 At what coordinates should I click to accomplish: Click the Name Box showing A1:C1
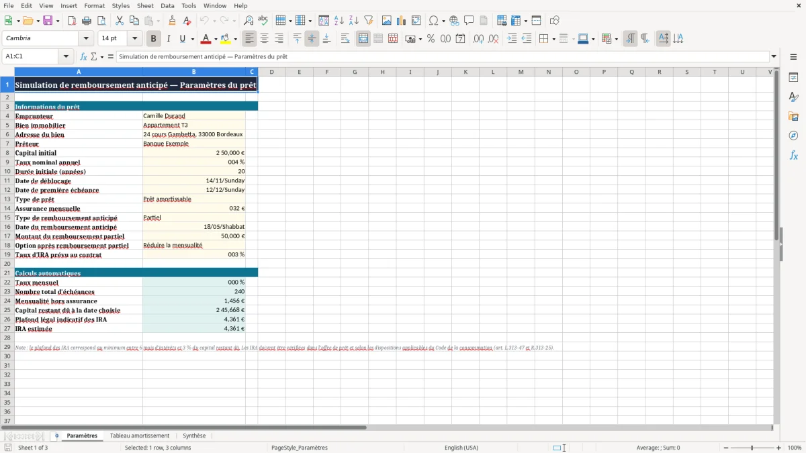click(31, 57)
